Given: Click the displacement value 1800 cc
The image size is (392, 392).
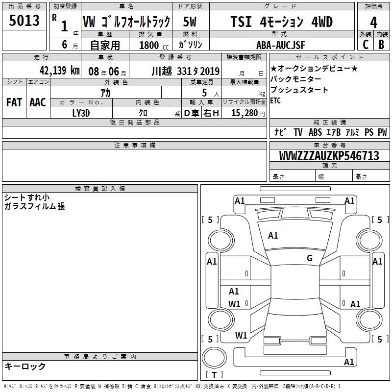Looking at the screenshot, I should pyautogui.click(x=154, y=45).
